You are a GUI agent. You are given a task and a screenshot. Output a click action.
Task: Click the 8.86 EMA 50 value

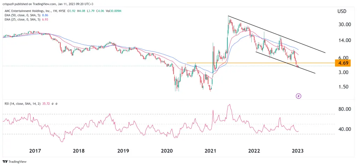pos(45,15)
